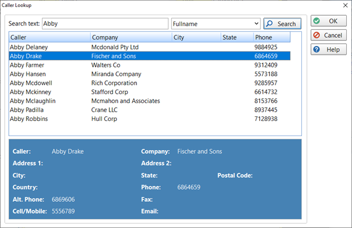Click the Miranda Company cell
This screenshot has width=352, height=228.
coord(116,74)
